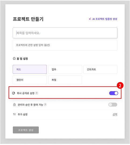Screen dimensions: 130x145
Task: Open 추가 설정 via the 선택 link
Action: pos(115,114)
